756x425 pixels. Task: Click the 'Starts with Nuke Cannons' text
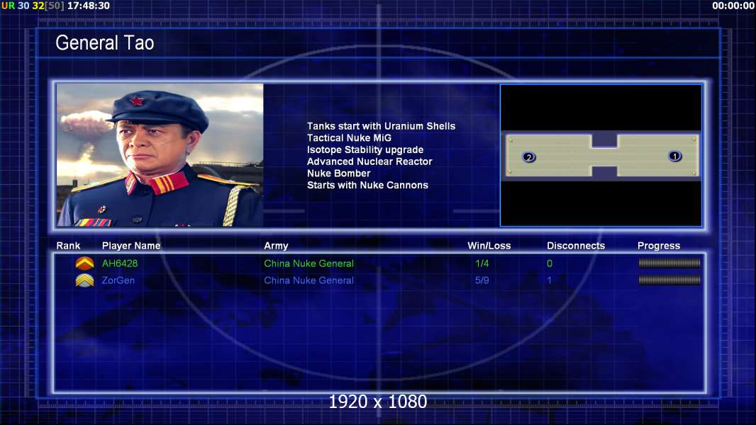[367, 185]
